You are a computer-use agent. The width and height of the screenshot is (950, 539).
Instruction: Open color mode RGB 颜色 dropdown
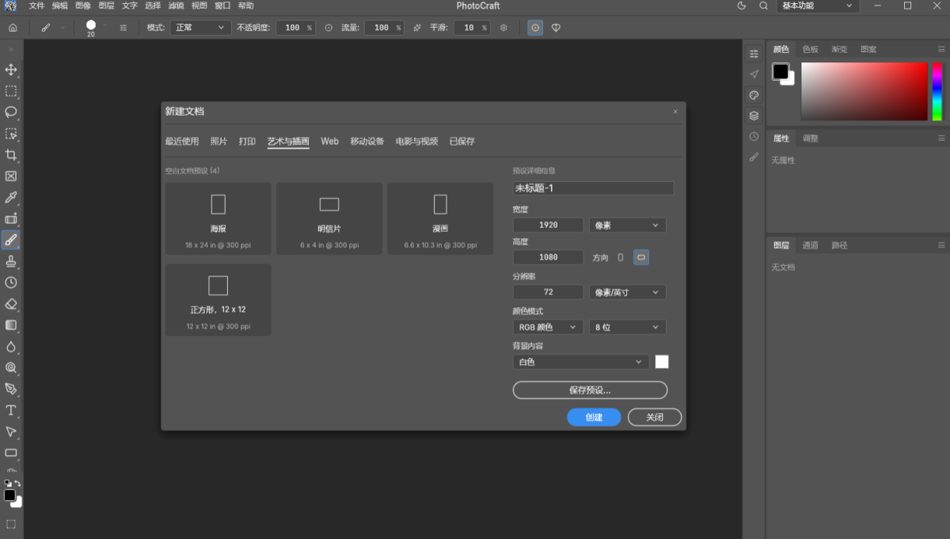pyautogui.click(x=548, y=327)
